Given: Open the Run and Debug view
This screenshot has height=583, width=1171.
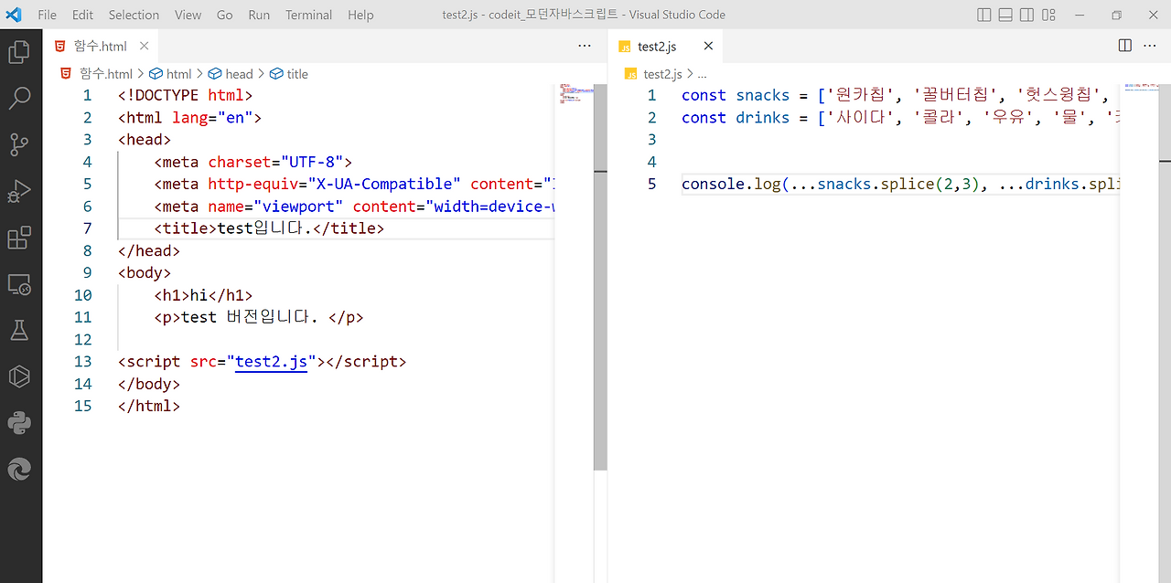Looking at the screenshot, I should tap(19, 190).
